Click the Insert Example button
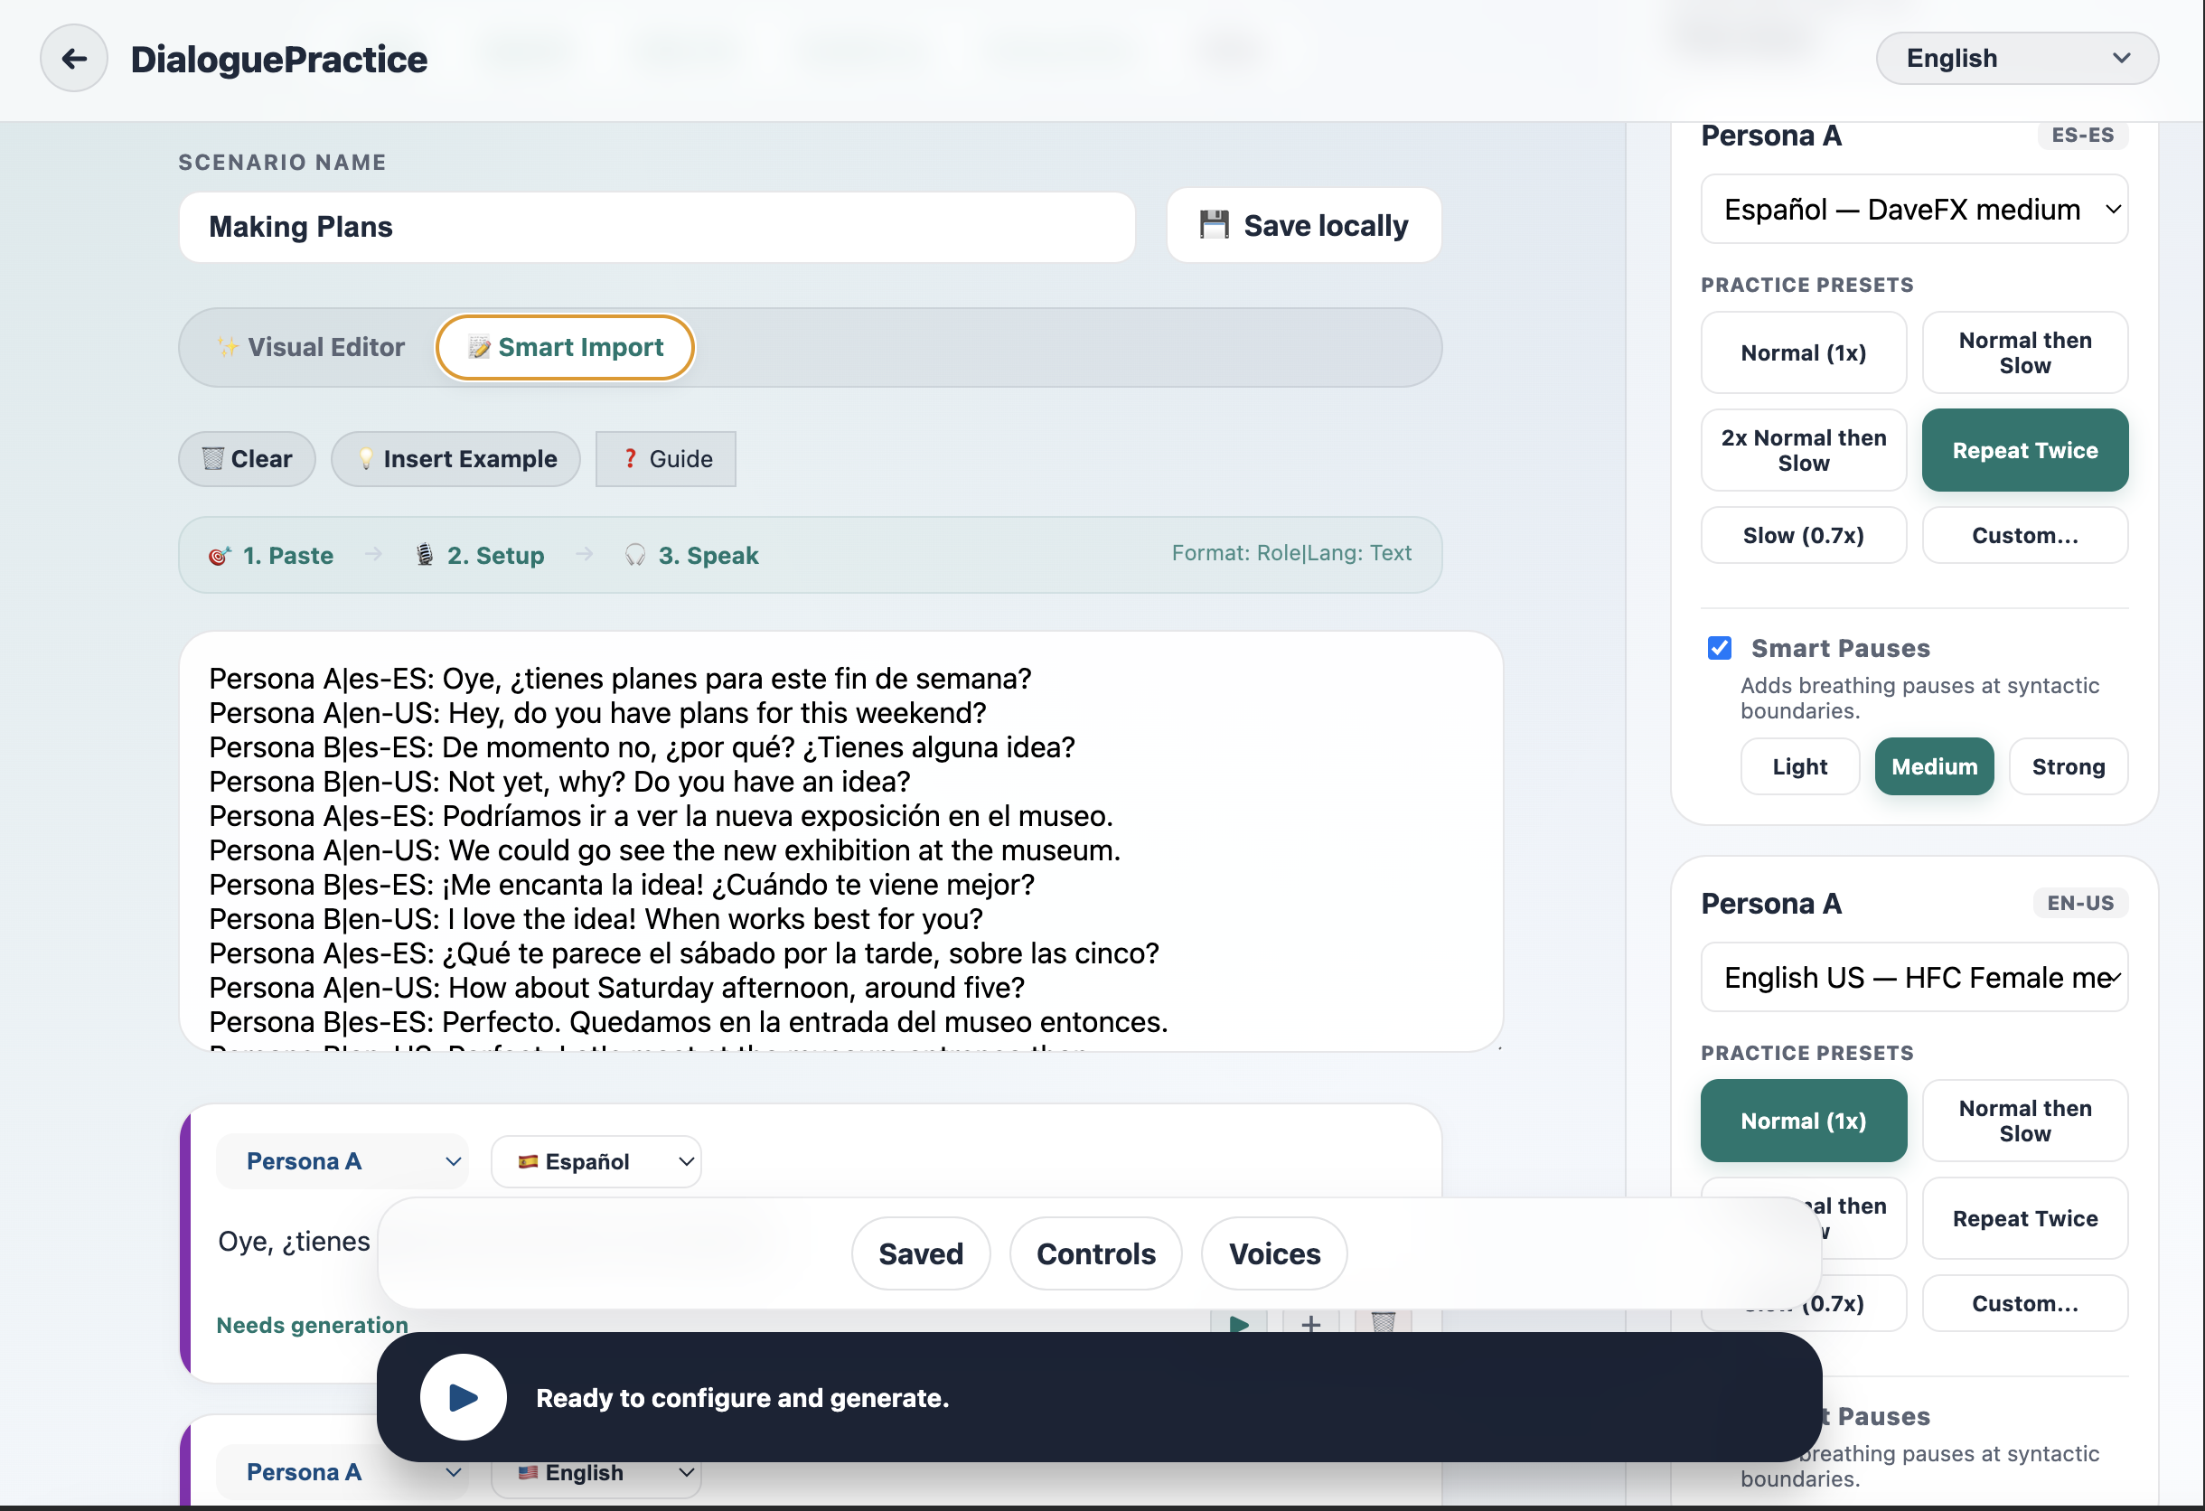Viewport: 2205px width, 1511px height. click(455, 459)
